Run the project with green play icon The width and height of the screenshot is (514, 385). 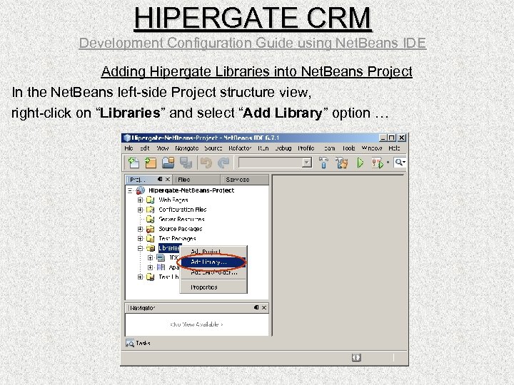361,163
